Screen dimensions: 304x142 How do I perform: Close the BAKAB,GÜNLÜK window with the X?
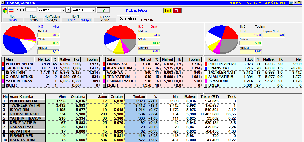(2, 3)
